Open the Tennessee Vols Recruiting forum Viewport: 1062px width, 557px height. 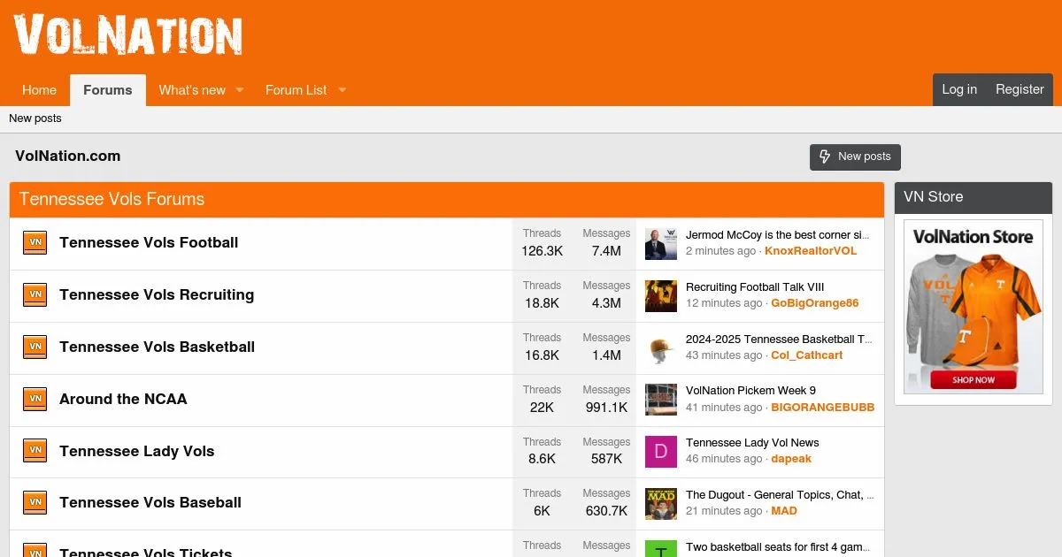(x=157, y=294)
